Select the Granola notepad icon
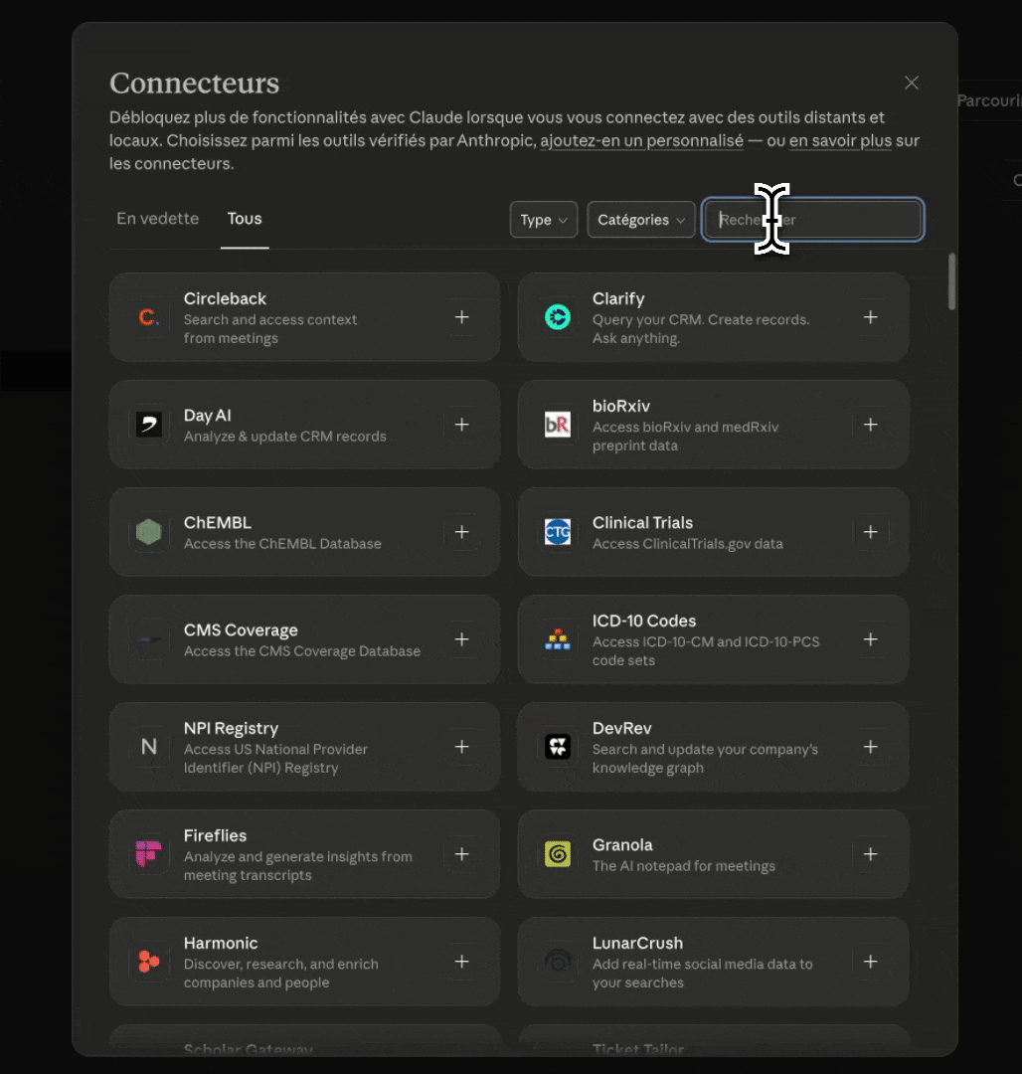 coord(558,854)
